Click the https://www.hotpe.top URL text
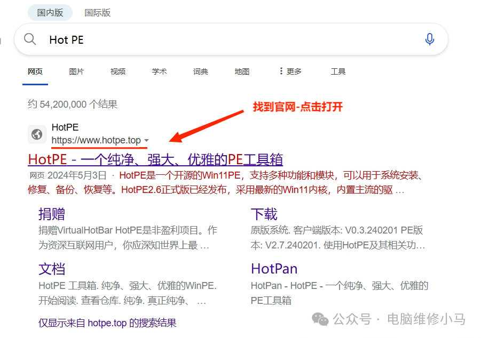Image resolution: width=481 pixels, height=338 pixels. [96, 140]
